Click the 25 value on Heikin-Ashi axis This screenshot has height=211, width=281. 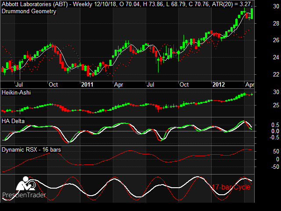(276, 105)
